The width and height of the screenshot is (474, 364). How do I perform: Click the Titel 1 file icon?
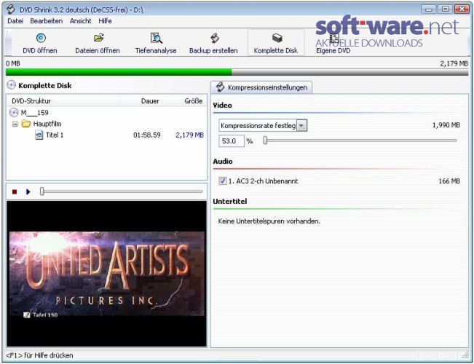click(39, 135)
